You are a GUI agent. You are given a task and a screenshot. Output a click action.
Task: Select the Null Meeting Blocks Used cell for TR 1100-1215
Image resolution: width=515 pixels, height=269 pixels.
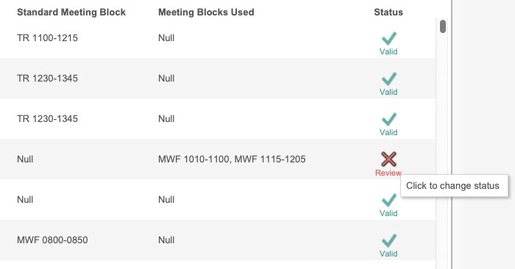[166, 38]
